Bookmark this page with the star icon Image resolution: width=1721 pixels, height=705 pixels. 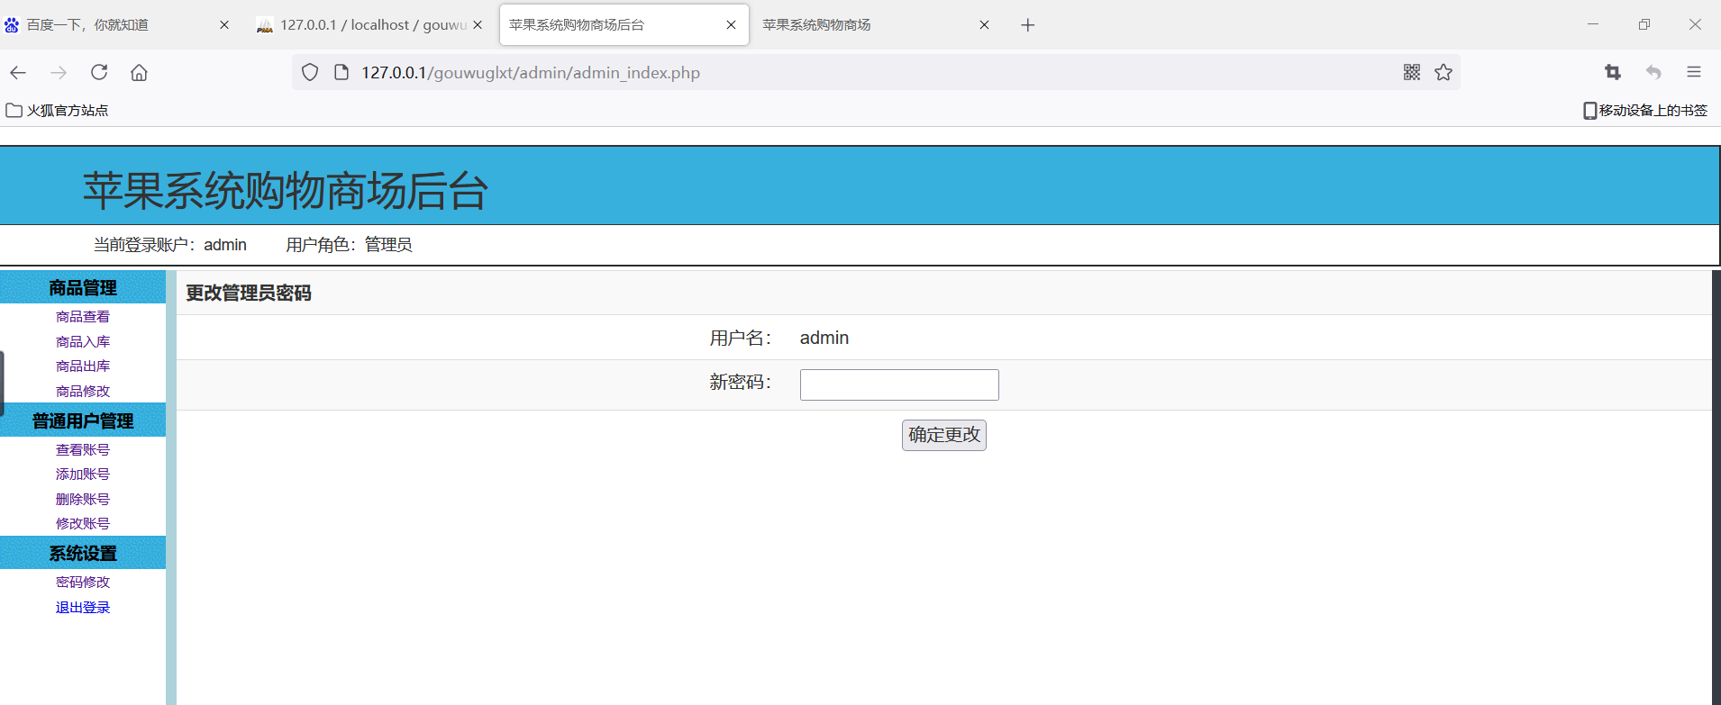pos(1443,73)
